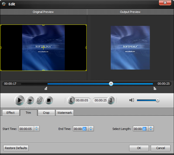This screenshot has width=174, height=155.
Task: Set trim end with right bracket button
Action: tap(111, 100)
